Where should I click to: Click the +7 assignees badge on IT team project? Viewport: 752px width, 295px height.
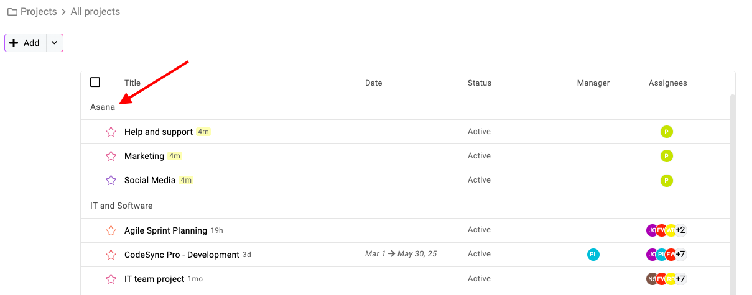[x=680, y=279]
